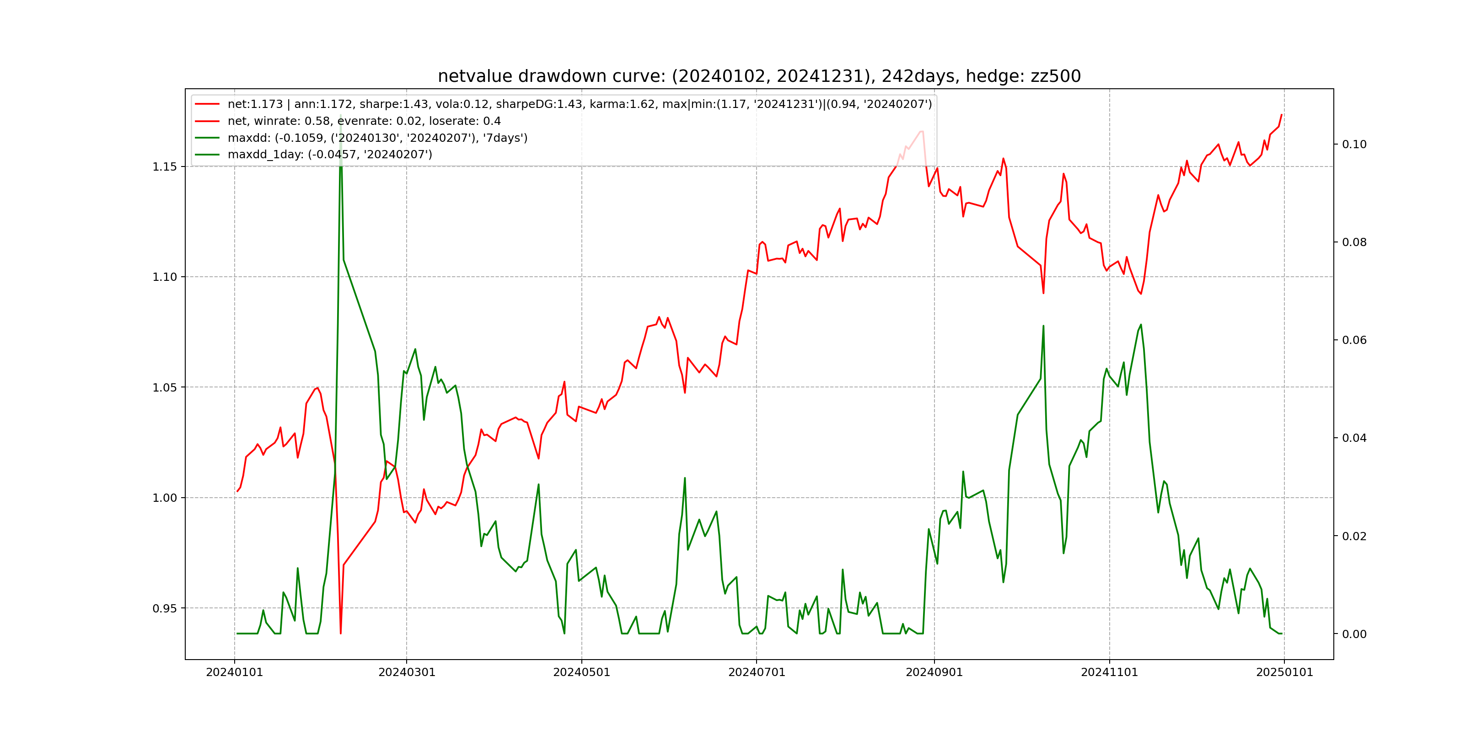Click the 0.06 right axis tick label
The image size is (1482, 741).
point(1354,340)
